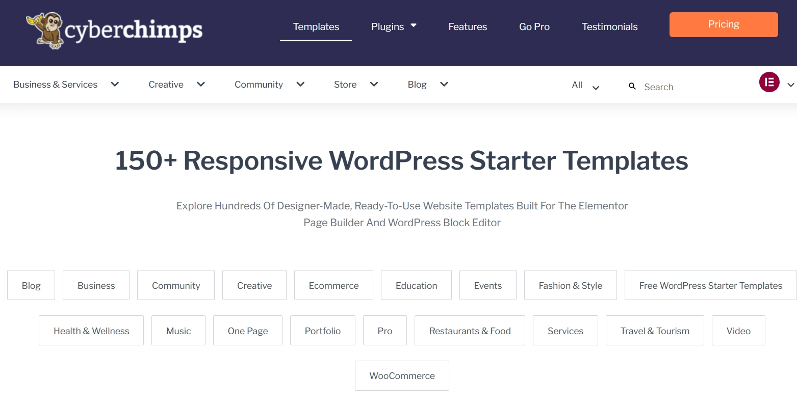Choose the Travel & Tourism tag
797x407 pixels.
click(x=655, y=331)
